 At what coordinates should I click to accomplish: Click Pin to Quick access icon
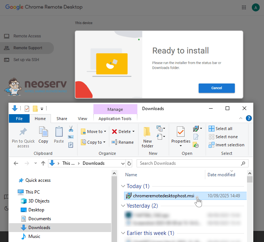coord(23,132)
